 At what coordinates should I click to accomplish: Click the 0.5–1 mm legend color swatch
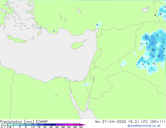(x=10, y=125)
